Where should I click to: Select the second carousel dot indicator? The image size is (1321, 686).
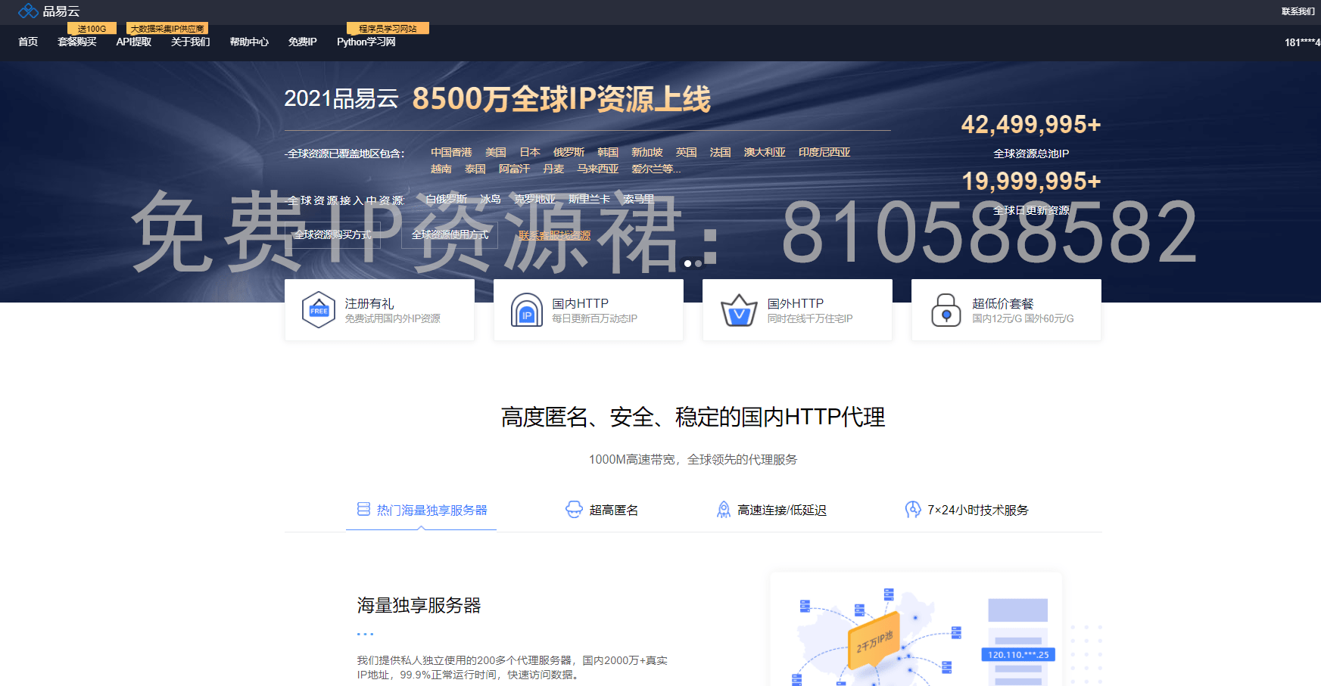[x=698, y=264]
